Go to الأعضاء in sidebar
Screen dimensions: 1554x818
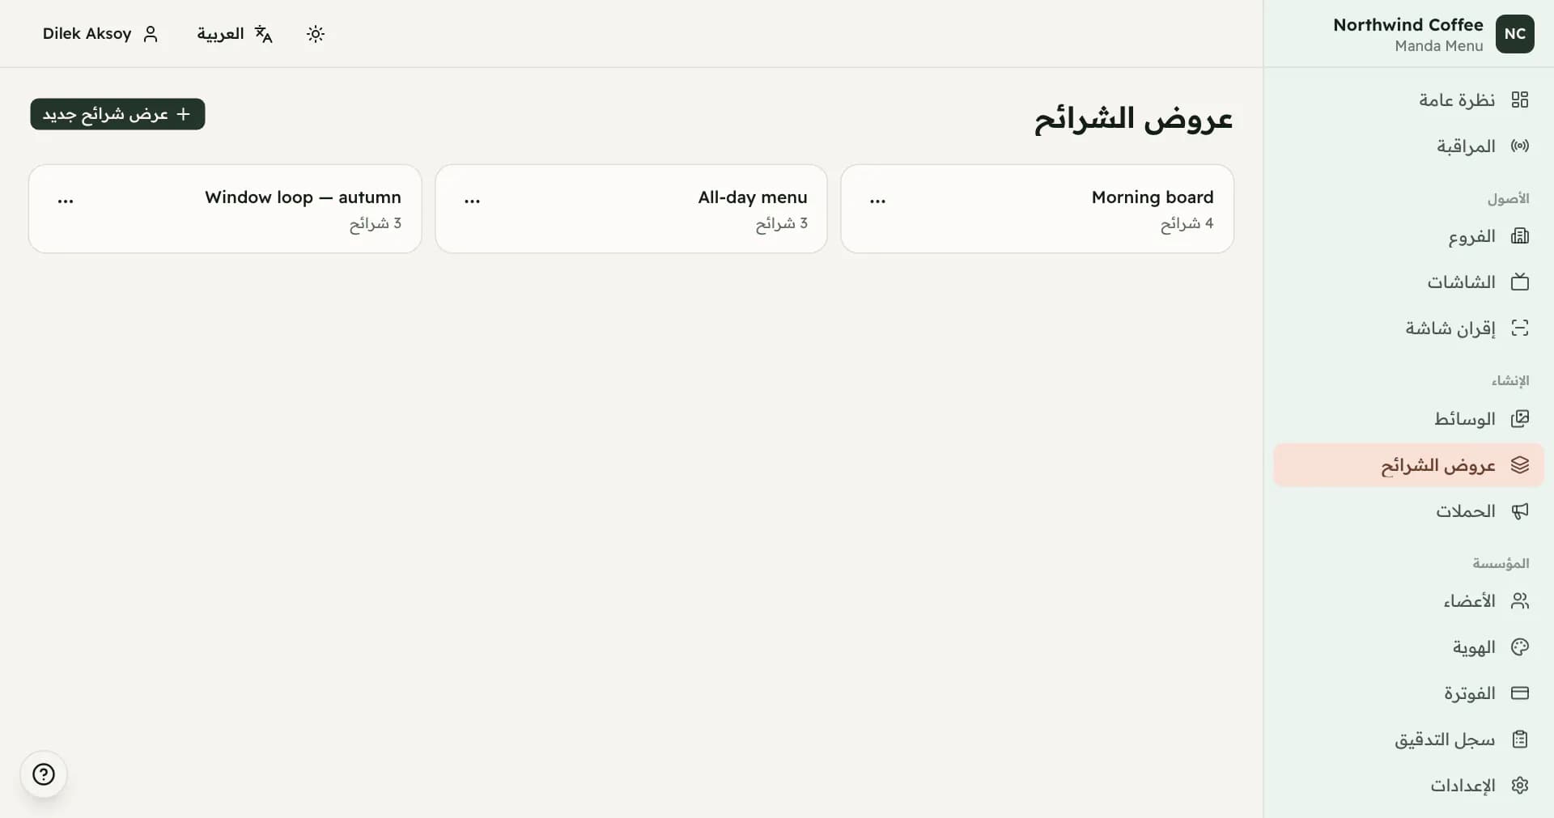click(1409, 600)
